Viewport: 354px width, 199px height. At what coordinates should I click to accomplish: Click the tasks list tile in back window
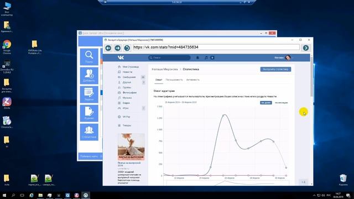tap(89, 95)
